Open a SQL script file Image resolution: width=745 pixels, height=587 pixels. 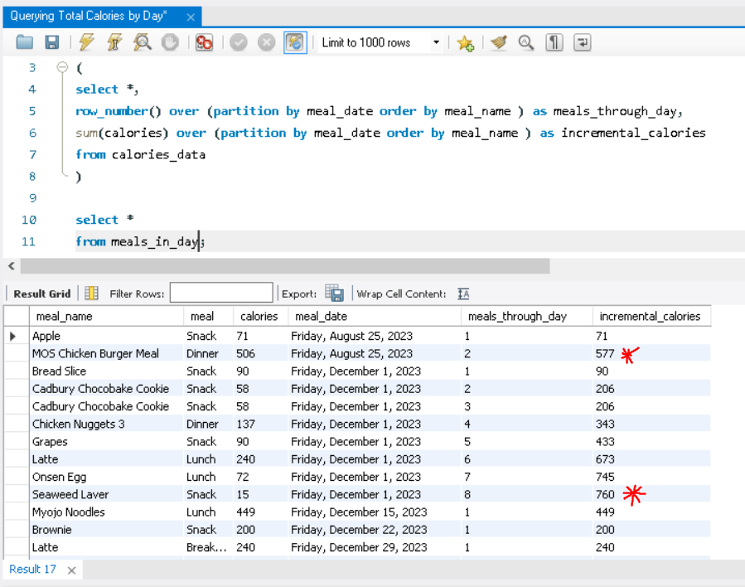(x=23, y=42)
